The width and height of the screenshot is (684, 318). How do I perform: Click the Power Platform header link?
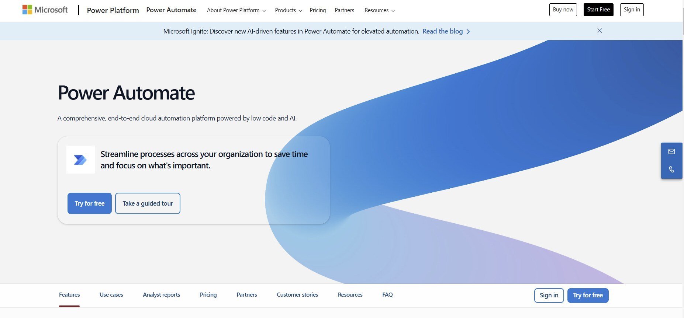point(113,10)
